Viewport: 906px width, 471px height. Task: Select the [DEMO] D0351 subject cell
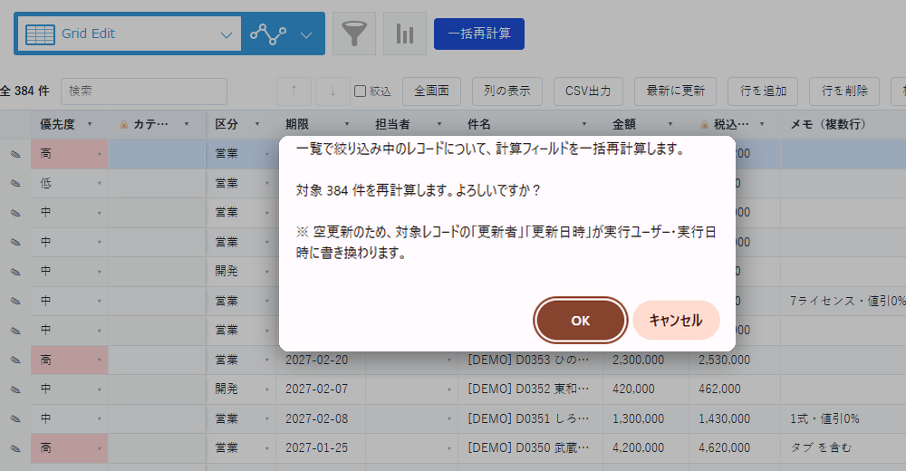pos(530,418)
